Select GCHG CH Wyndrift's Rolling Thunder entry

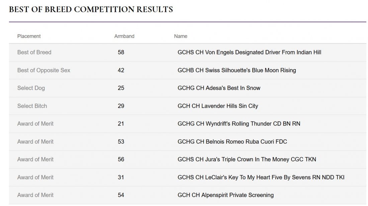(x=239, y=124)
